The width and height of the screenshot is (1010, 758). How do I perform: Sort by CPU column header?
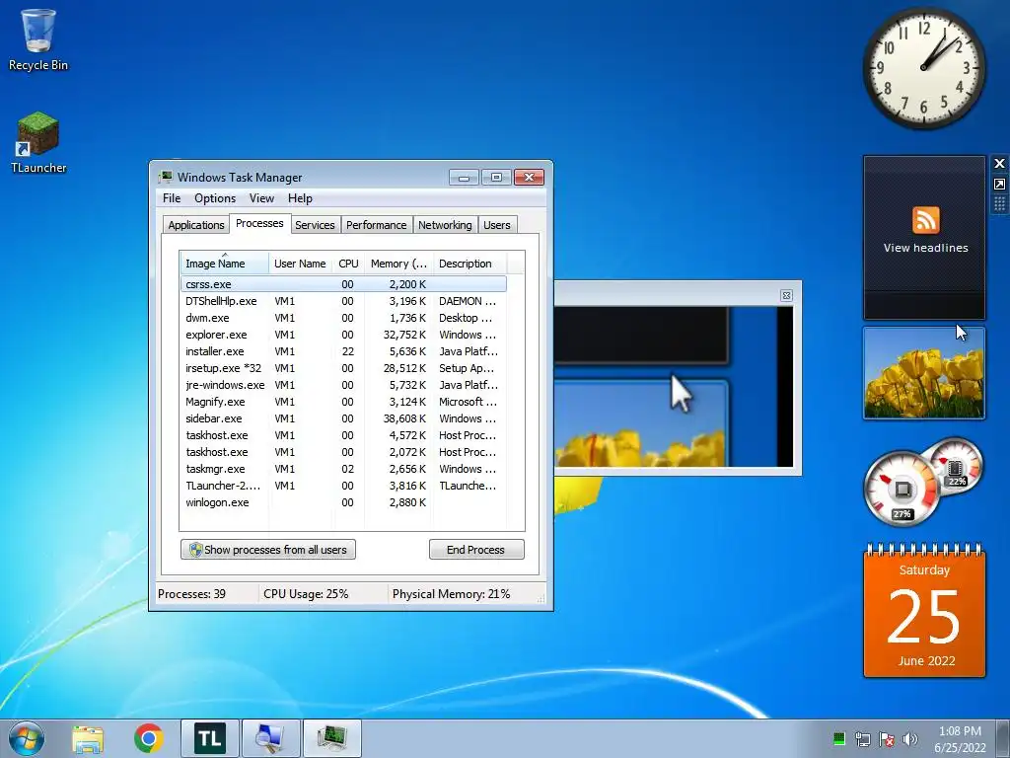pyautogui.click(x=348, y=263)
